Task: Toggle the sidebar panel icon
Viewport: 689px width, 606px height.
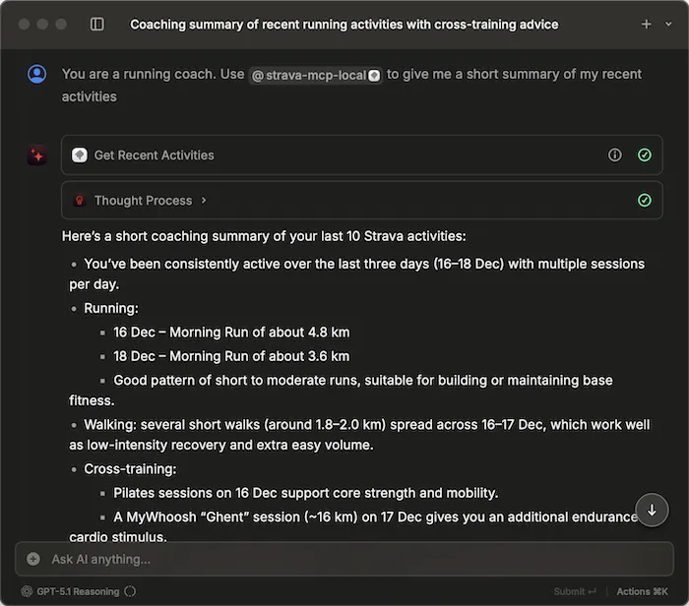Action: pos(96,25)
